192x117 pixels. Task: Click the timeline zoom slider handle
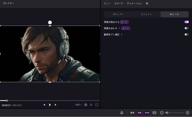(x=167, y=113)
